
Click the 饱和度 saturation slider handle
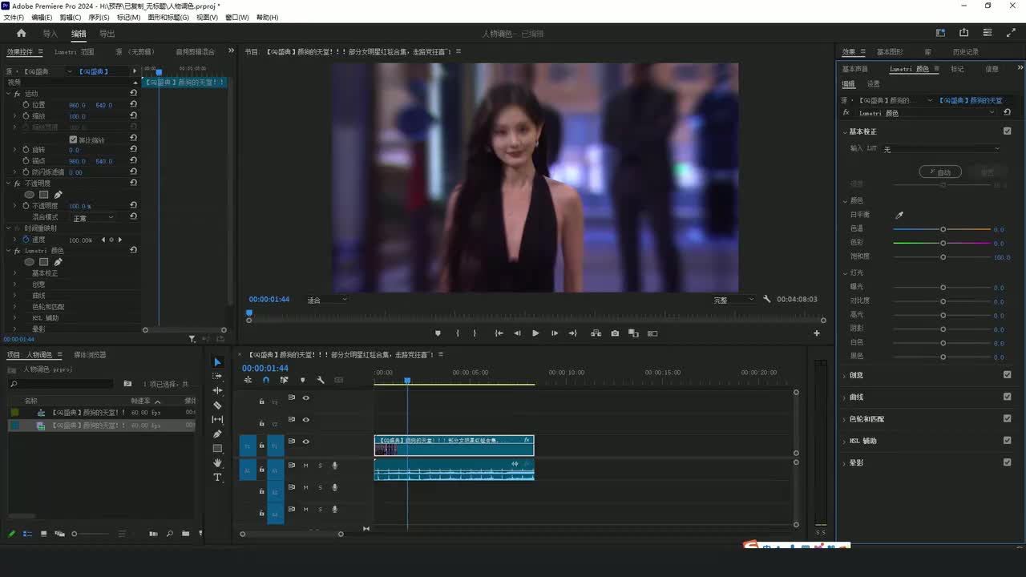pos(943,257)
